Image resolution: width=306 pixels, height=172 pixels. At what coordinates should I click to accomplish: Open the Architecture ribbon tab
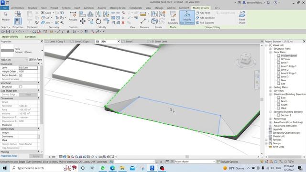[18, 8]
